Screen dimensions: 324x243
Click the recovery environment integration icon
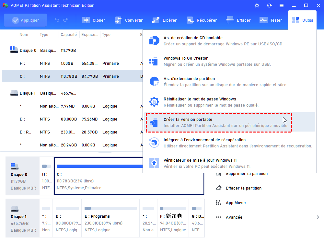click(x=154, y=143)
